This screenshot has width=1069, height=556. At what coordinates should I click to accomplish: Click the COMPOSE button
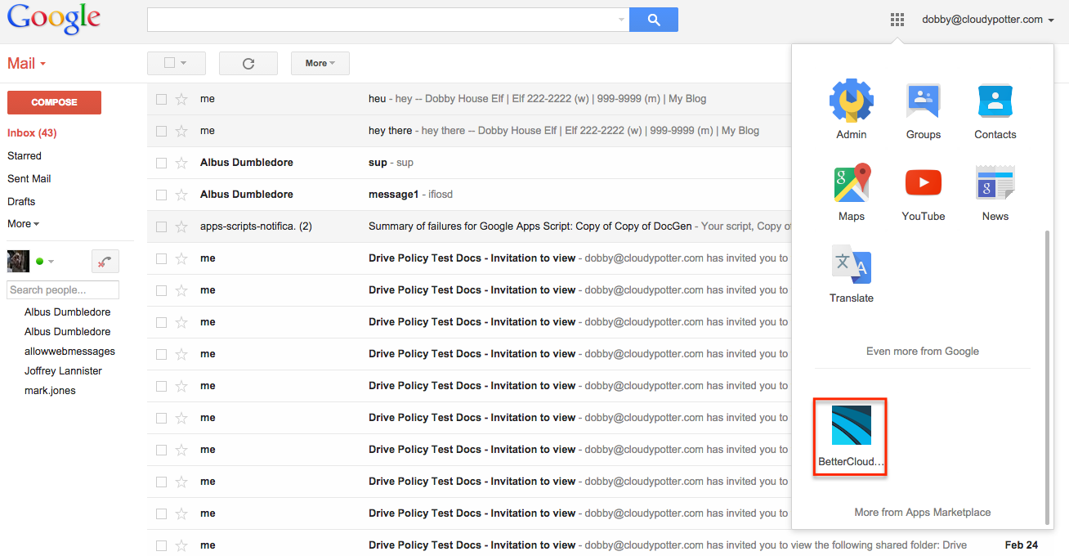coord(54,102)
